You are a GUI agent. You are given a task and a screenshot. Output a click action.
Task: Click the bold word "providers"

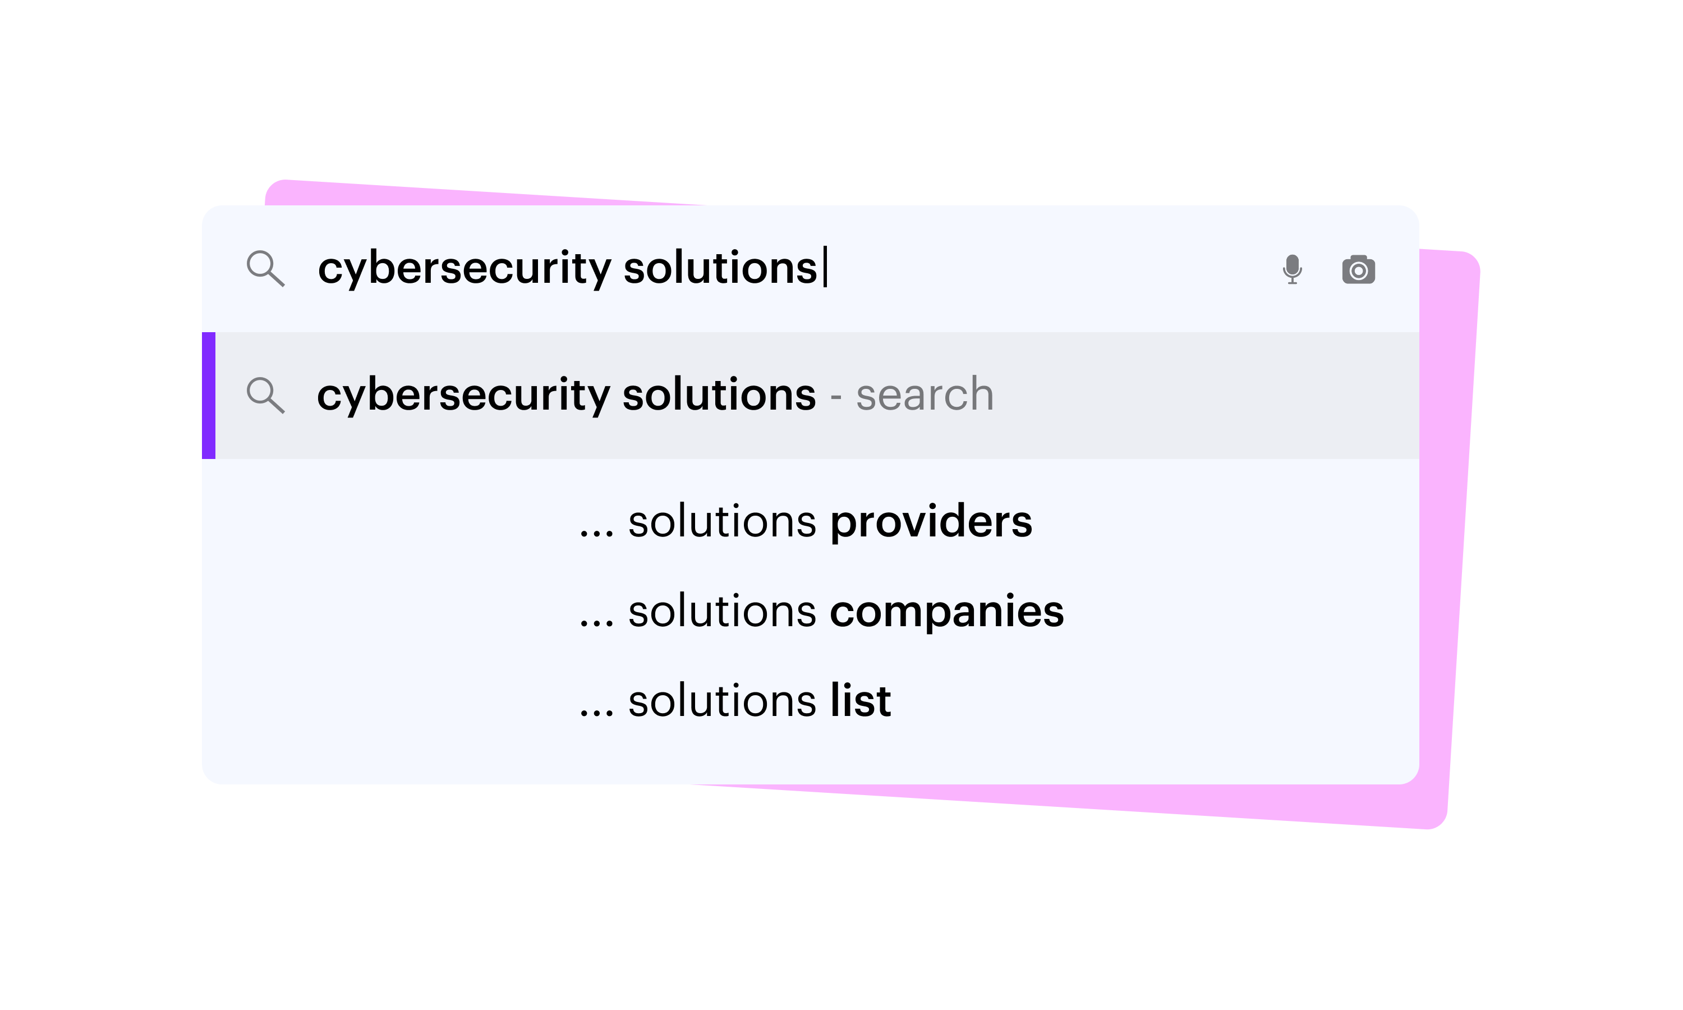[931, 522]
